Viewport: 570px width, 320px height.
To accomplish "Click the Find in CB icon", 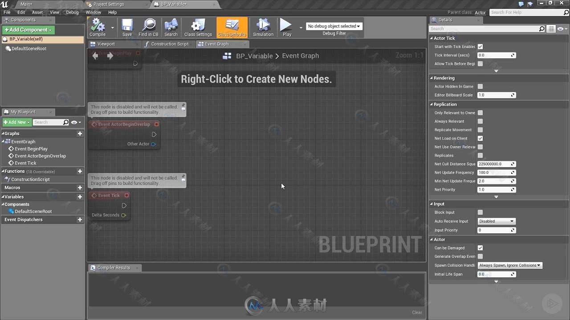I will pos(148,28).
